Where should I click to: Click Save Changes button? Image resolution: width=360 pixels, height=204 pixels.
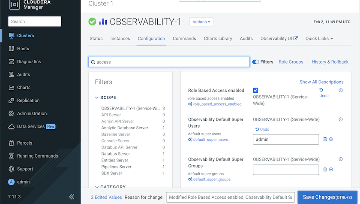tap(327, 197)
